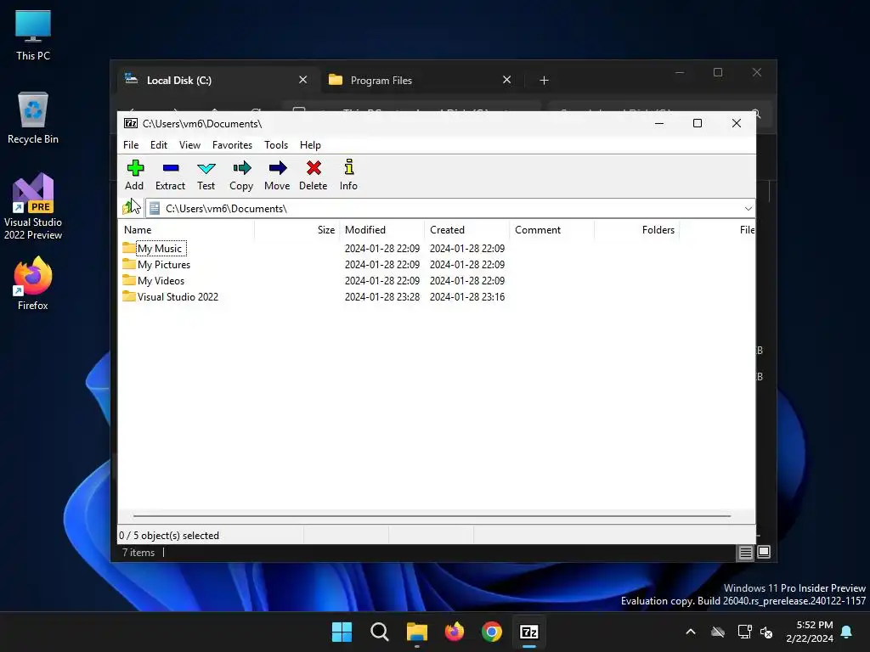Image resolution: width=870 pixels, height=652 pixels.
Task: Launch Firefox from the taskbar
Action: pyautogui.click(x=455, y=632)
